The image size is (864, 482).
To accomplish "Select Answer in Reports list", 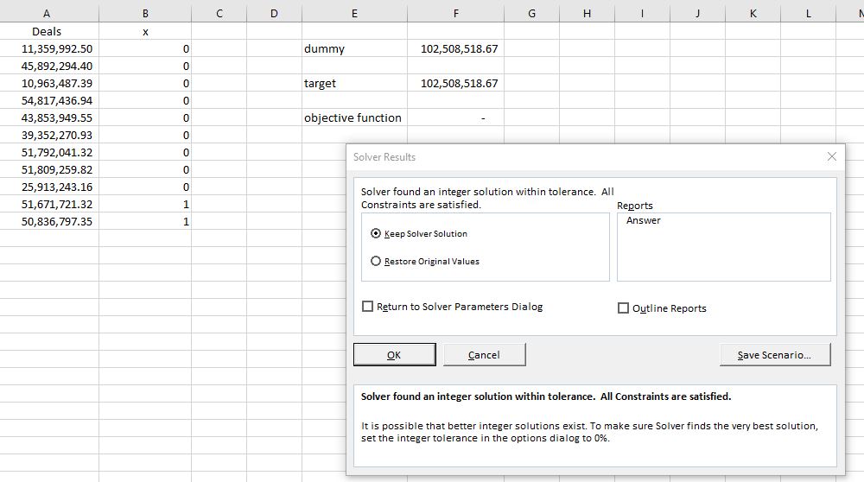I will [643, 220].
